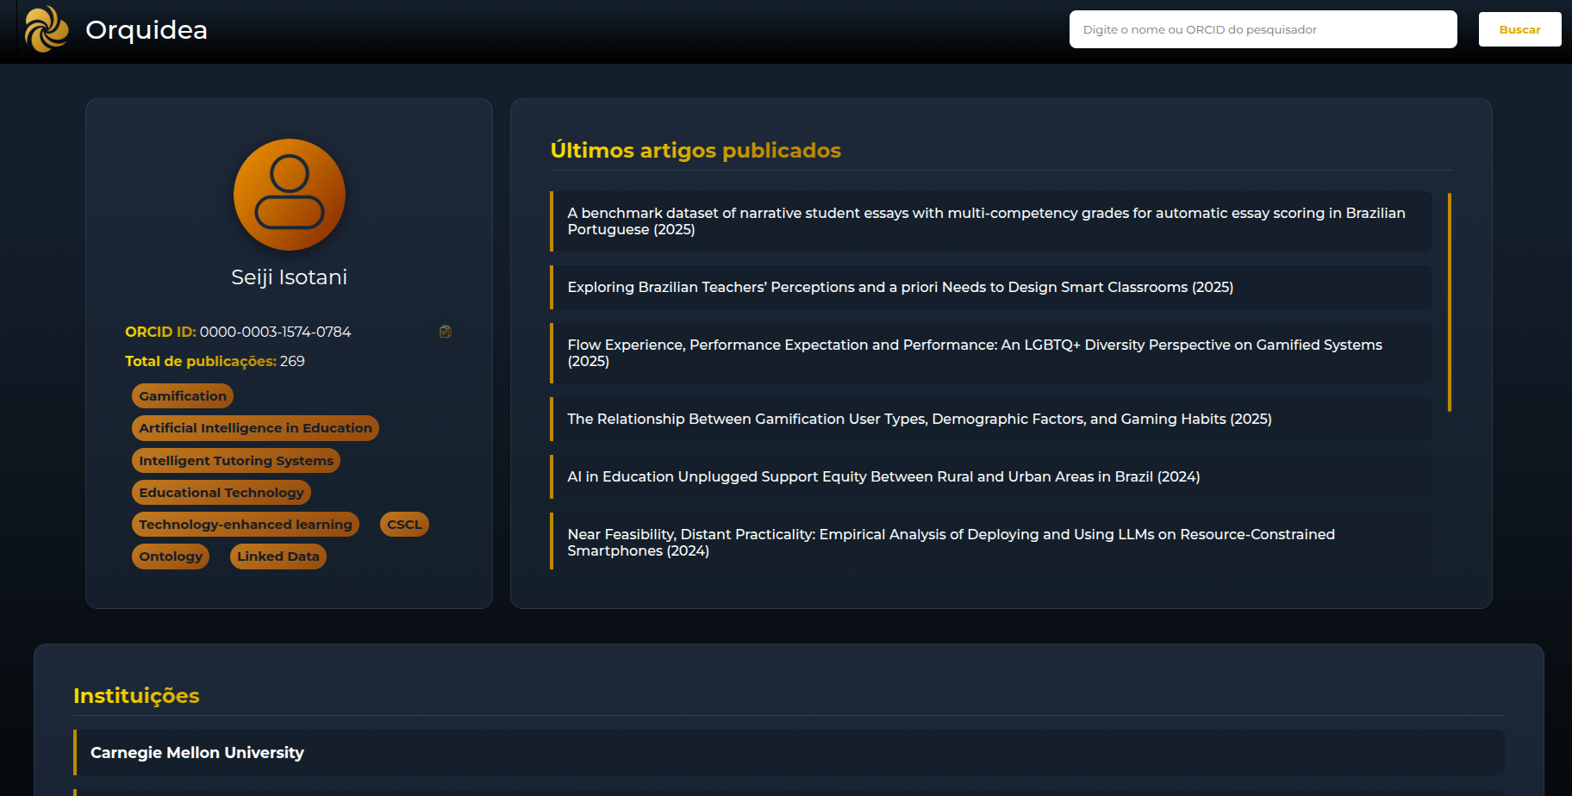Click the researcher profile avatar icon
The height and width of the screenshot is (796, 1572).
coord(290,195)
